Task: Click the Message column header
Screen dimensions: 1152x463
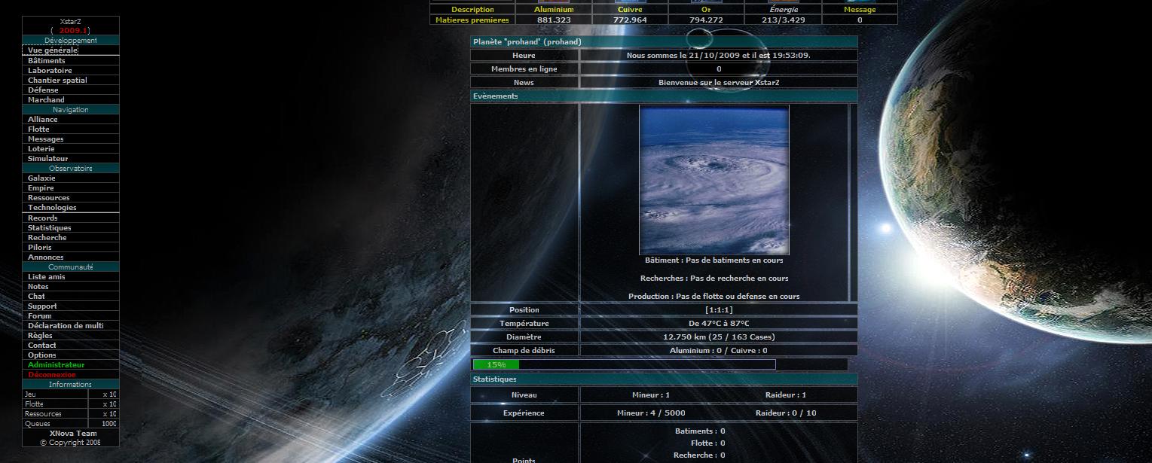Action: pyautogui.click(x=860, y=10)
